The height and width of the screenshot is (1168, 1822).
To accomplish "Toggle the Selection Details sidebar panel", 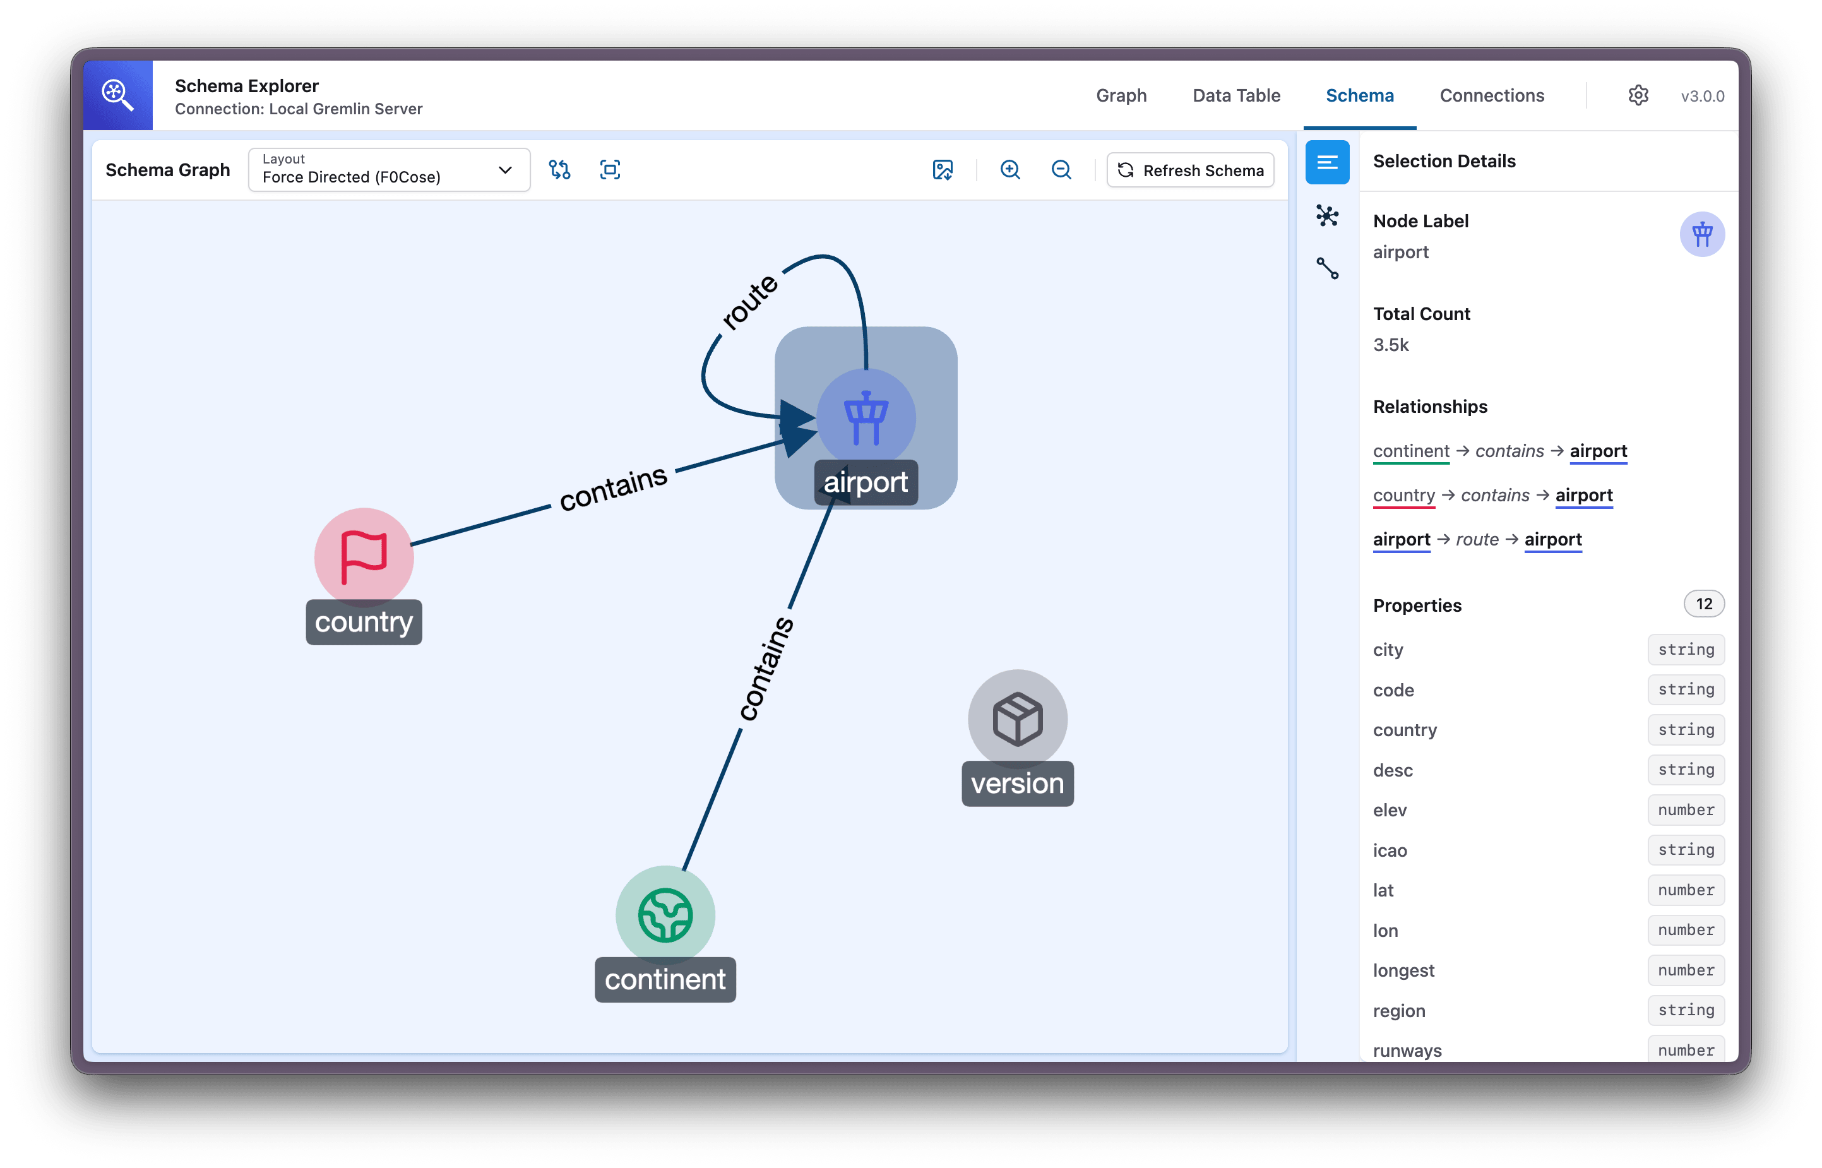I will [1327, 162].
